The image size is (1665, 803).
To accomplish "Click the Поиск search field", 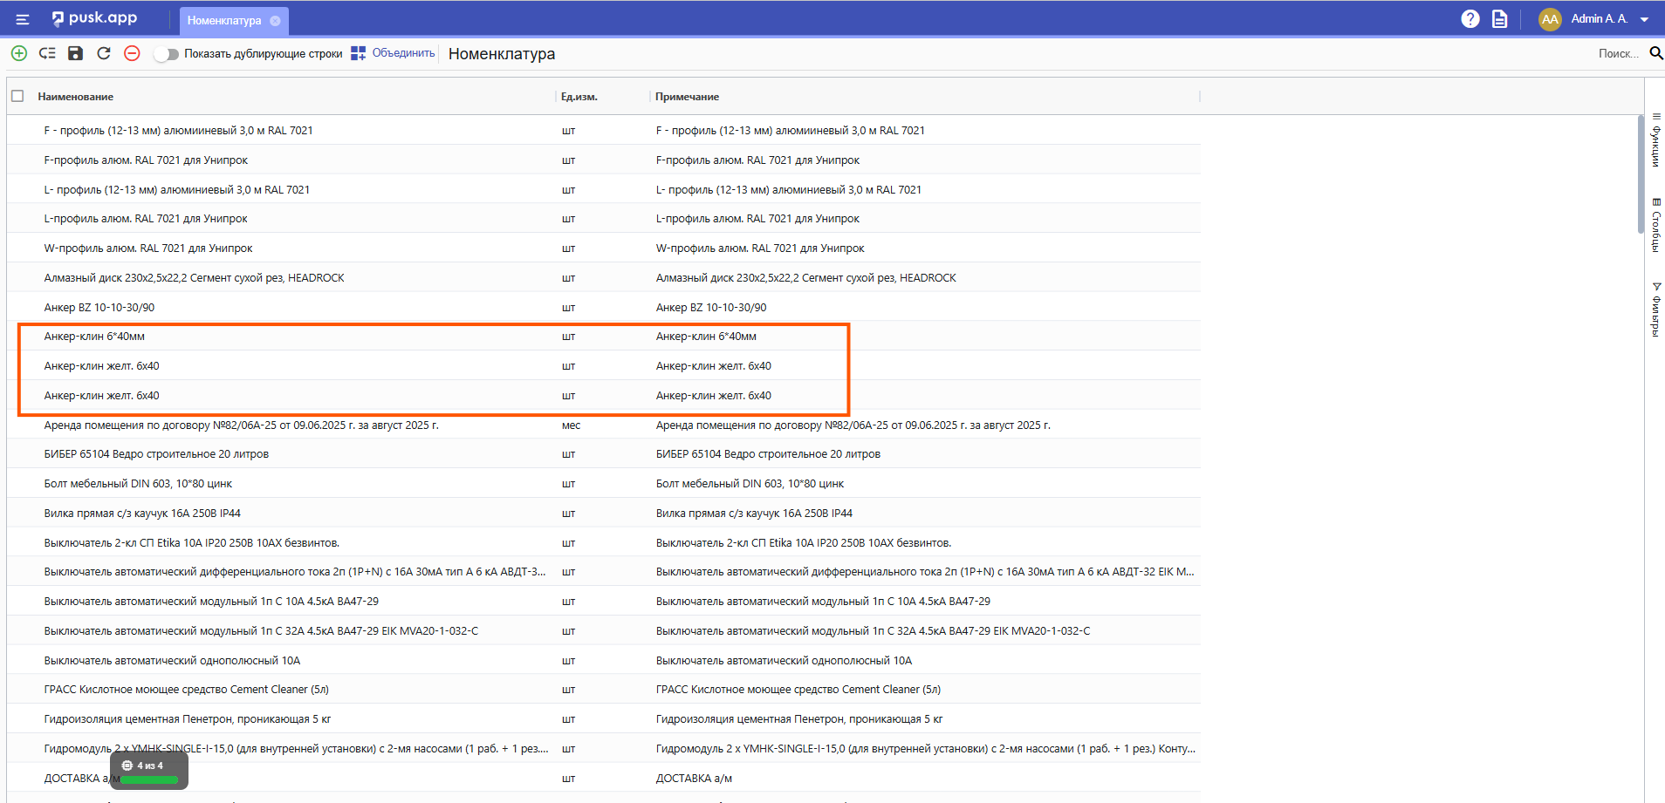I will [1616, 53].
